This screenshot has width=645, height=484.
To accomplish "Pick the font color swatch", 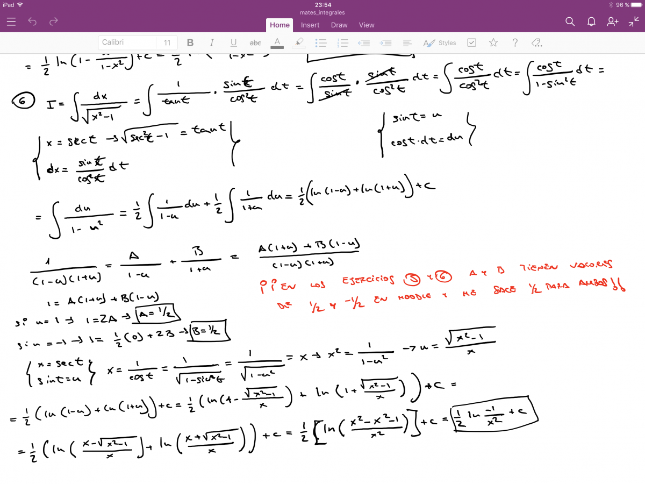I will click(x=277, y=43).
